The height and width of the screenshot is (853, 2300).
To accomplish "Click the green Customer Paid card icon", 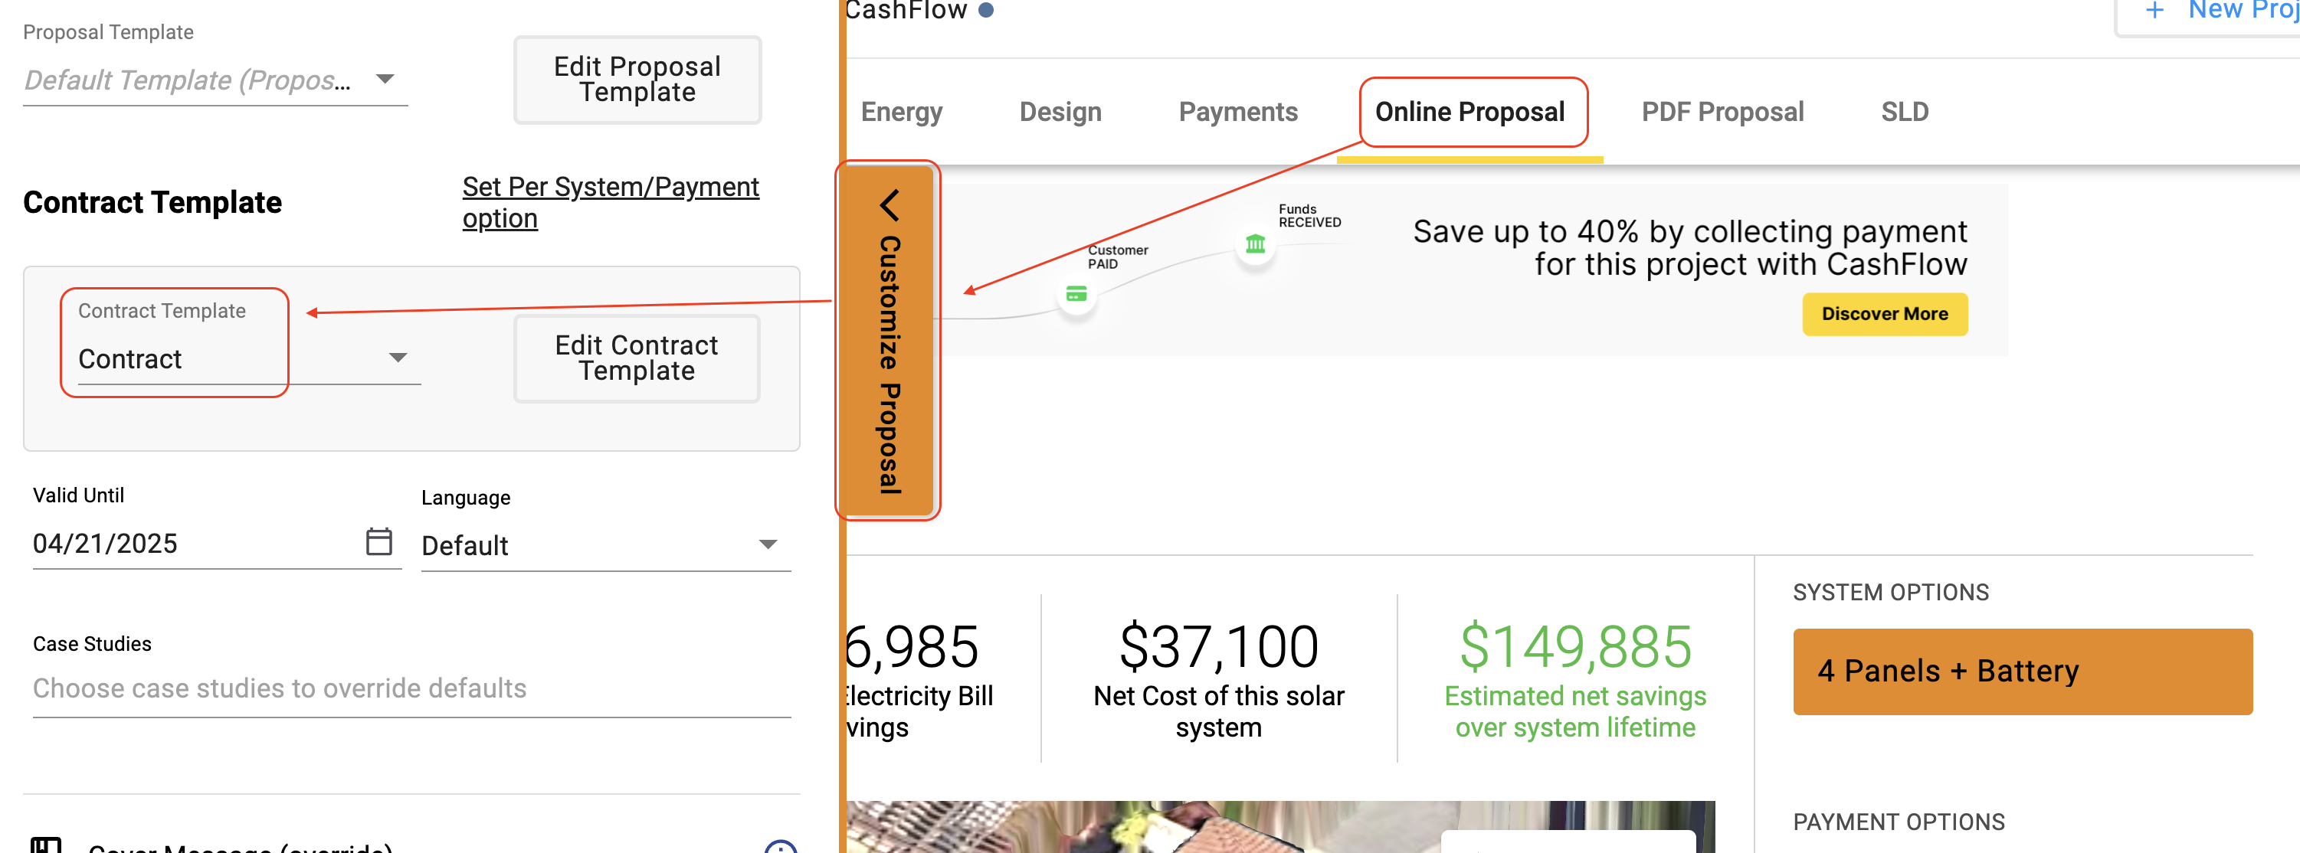I will click(1076, 295).
